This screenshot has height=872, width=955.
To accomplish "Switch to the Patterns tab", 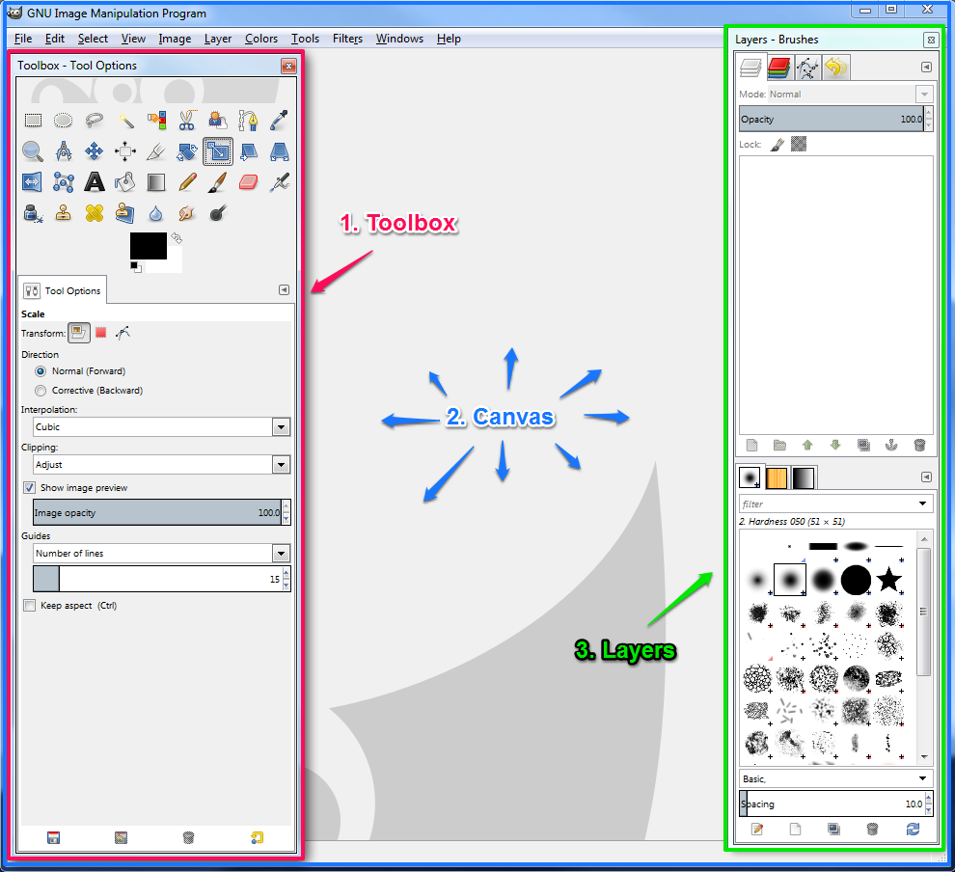I will coord(777,477).
